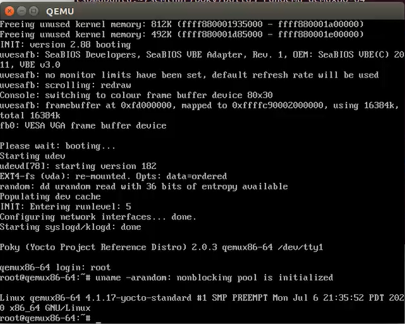Screen dimensions: 405x324
Task: Click the "Configuring network interfaces... done." line
Action: pyautogui.click(x=98, y=217)
